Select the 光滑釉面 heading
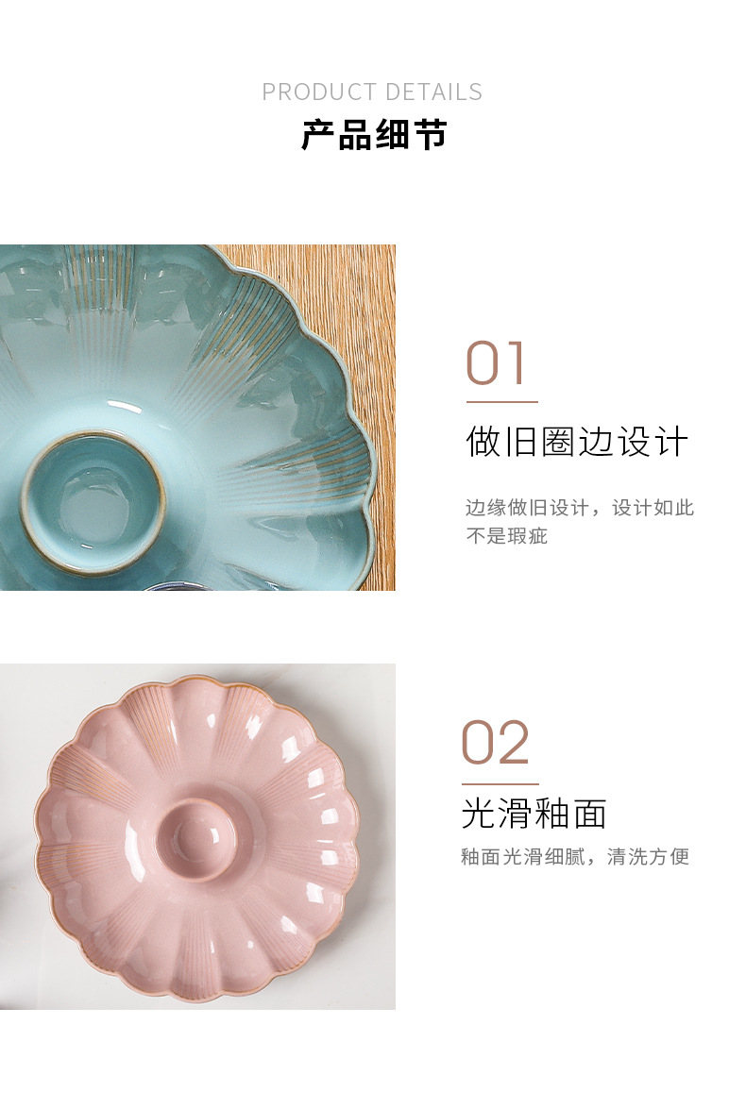The height and width of the screenshot is (1109, 746). coord(534,814)
